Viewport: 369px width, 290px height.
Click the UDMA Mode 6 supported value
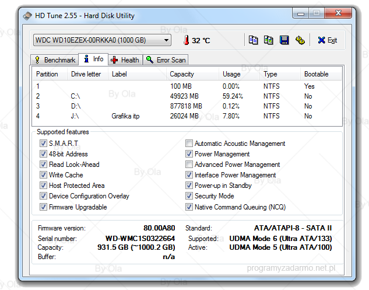click(x=280, y=239)
